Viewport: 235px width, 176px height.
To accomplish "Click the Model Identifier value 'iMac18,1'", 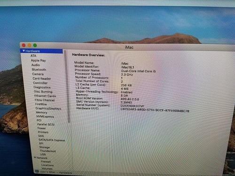I will 127,67.
